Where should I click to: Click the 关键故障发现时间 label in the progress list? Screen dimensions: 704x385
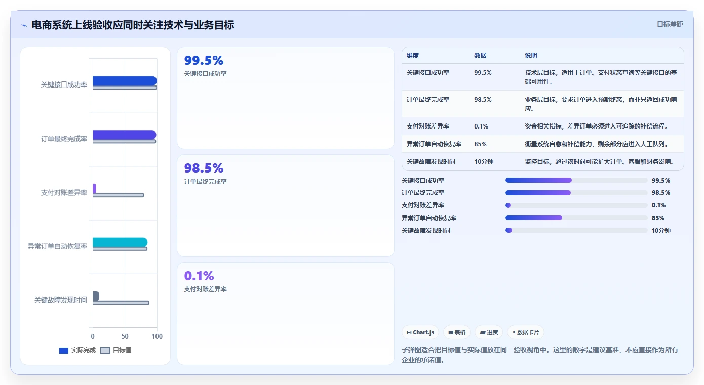point(426,231)
